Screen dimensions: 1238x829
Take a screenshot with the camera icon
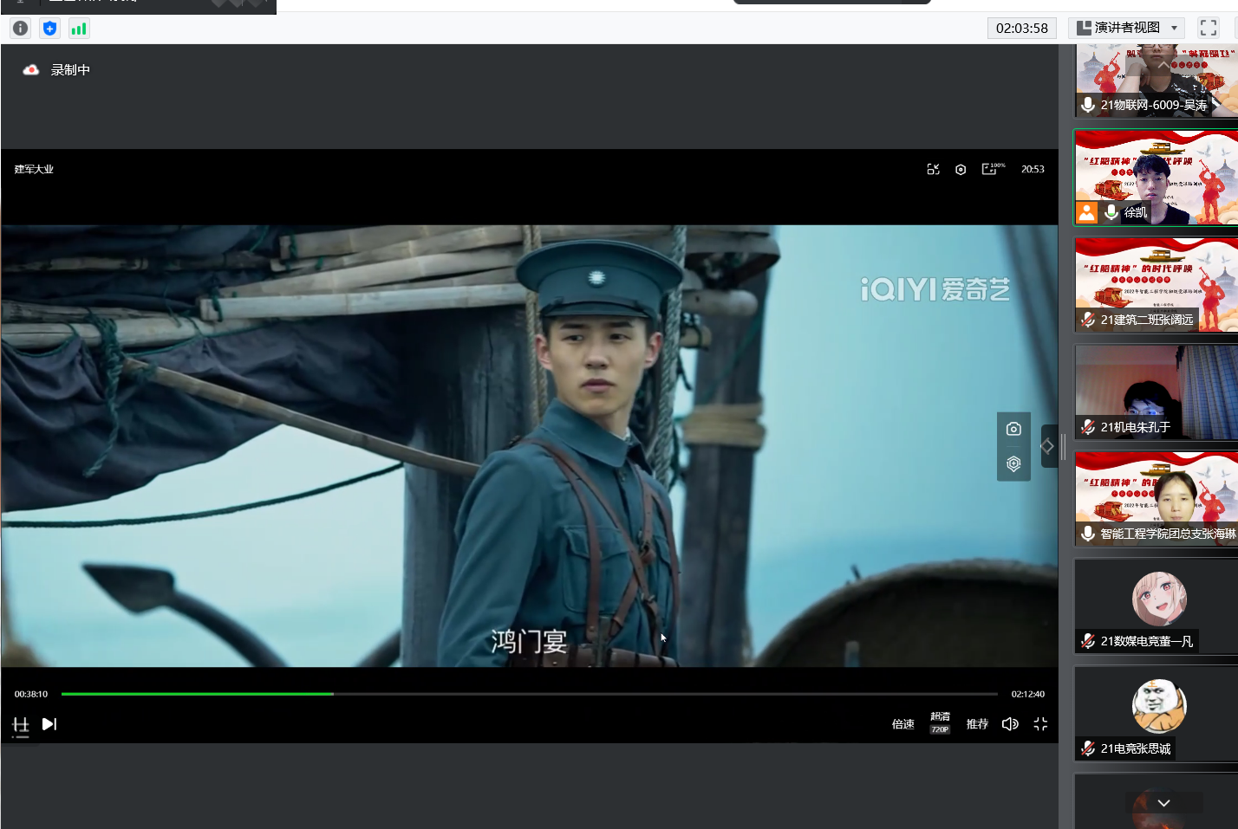click(1013, 429)
